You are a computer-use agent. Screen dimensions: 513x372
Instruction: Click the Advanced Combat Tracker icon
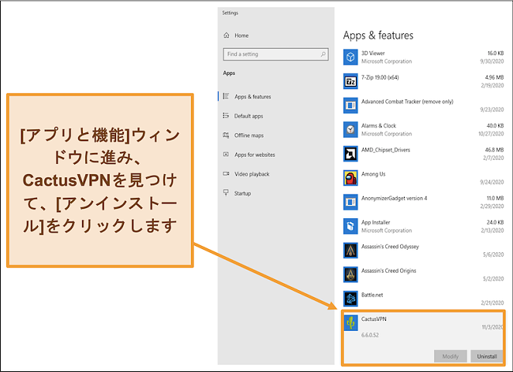point(350,106)
